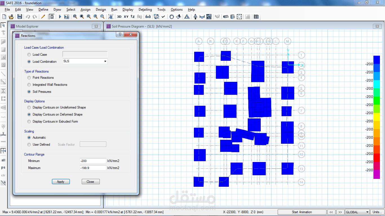This screenshot has width=385, height=216.
Task: Click the Reactions dialog help question icon
Action: pyautogui.click(x=120, y=35)
